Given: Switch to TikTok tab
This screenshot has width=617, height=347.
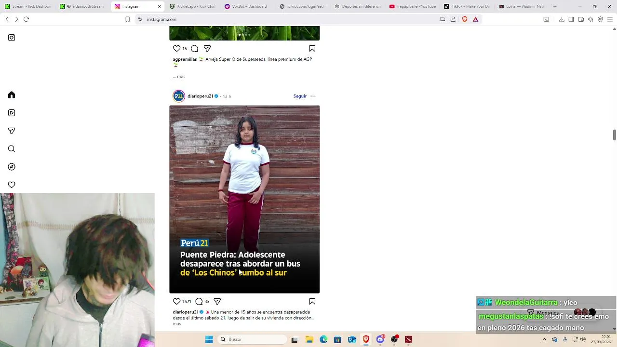Looking at the screenshot, I should 467,6.
